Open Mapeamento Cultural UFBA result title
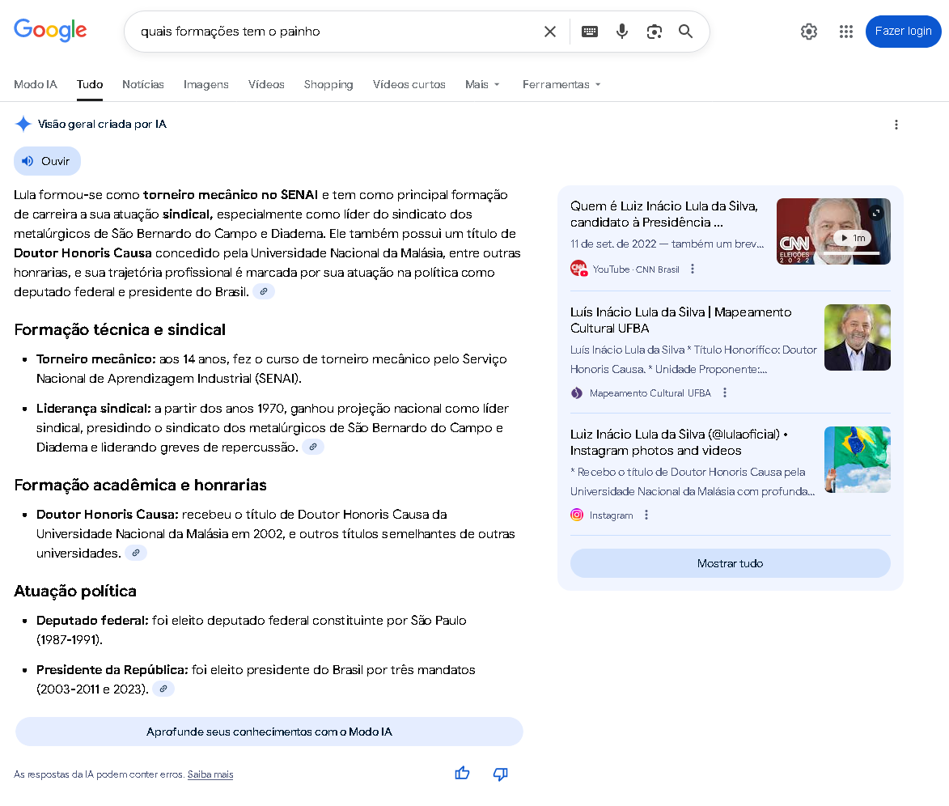The height and width of the screenshot is (806, 949). click(x=680, y=320)
